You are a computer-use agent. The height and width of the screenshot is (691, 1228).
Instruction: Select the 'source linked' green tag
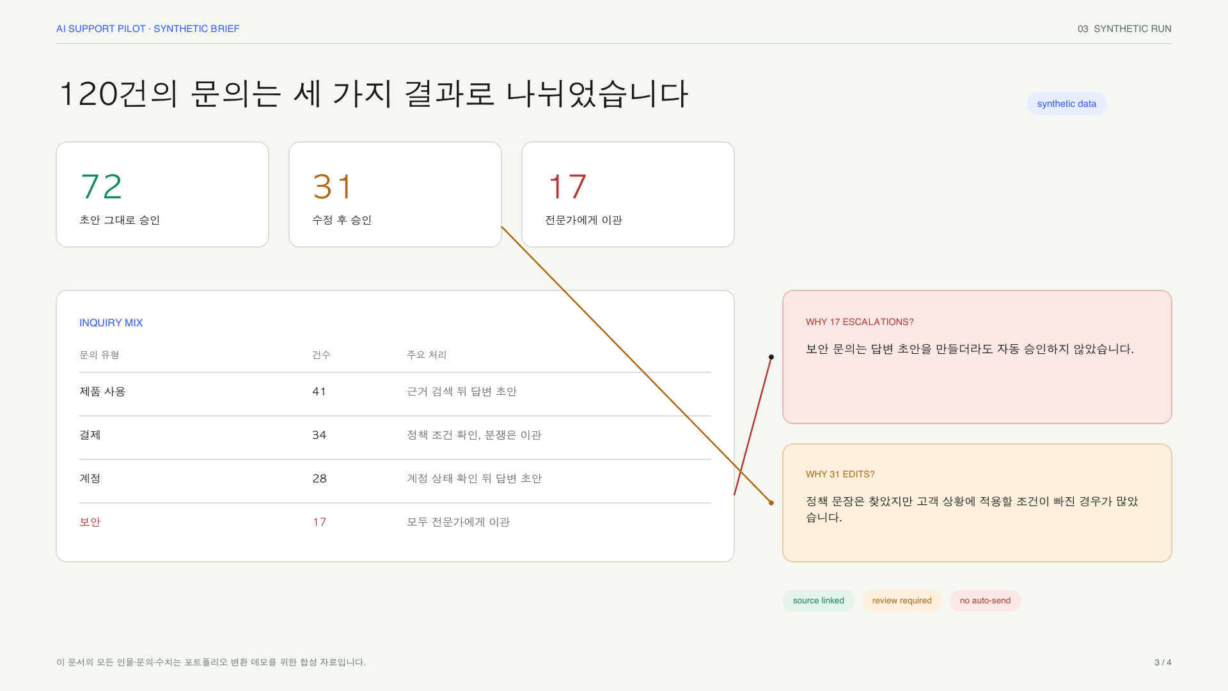coord(818,600)
